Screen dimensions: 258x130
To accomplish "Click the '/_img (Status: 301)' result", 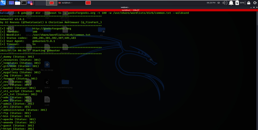I will [16, 75].
